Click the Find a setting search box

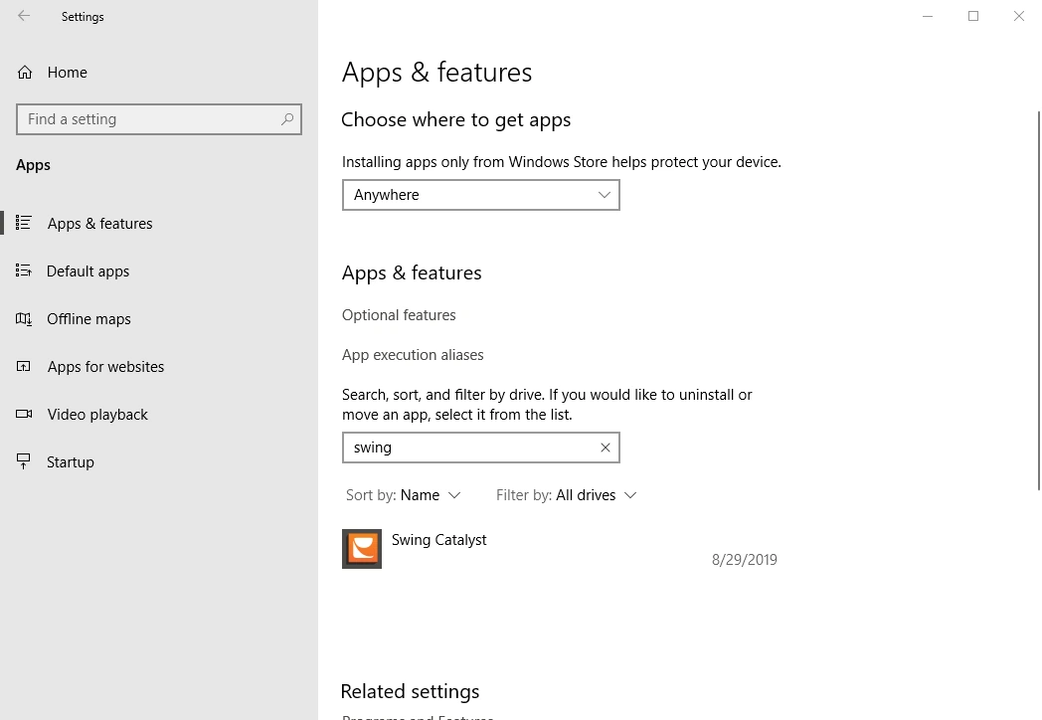point(159,119)
